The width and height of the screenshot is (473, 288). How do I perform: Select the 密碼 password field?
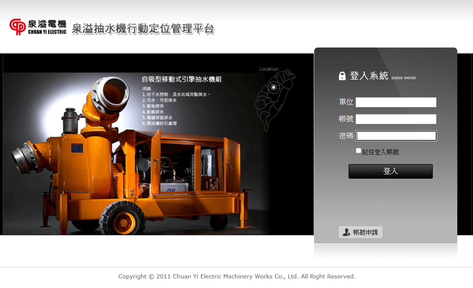[x=396, y=136]
